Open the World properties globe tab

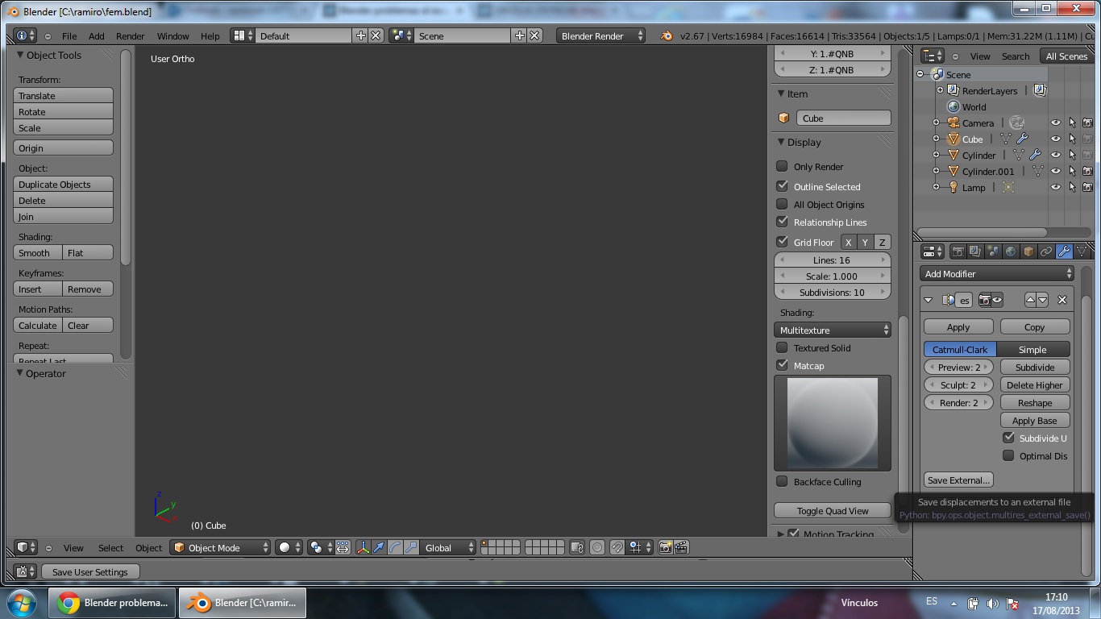1011,251
